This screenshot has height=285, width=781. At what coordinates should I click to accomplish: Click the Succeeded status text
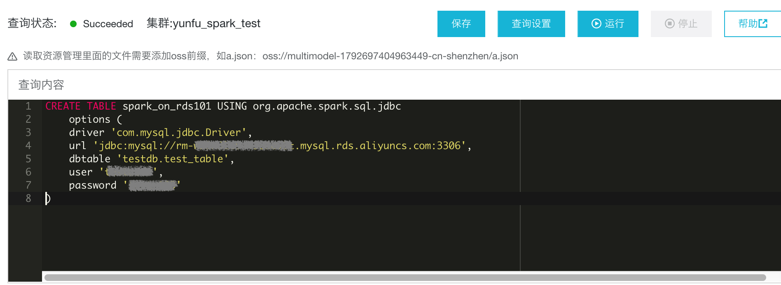pyautogui.click(x=108, y=24)
